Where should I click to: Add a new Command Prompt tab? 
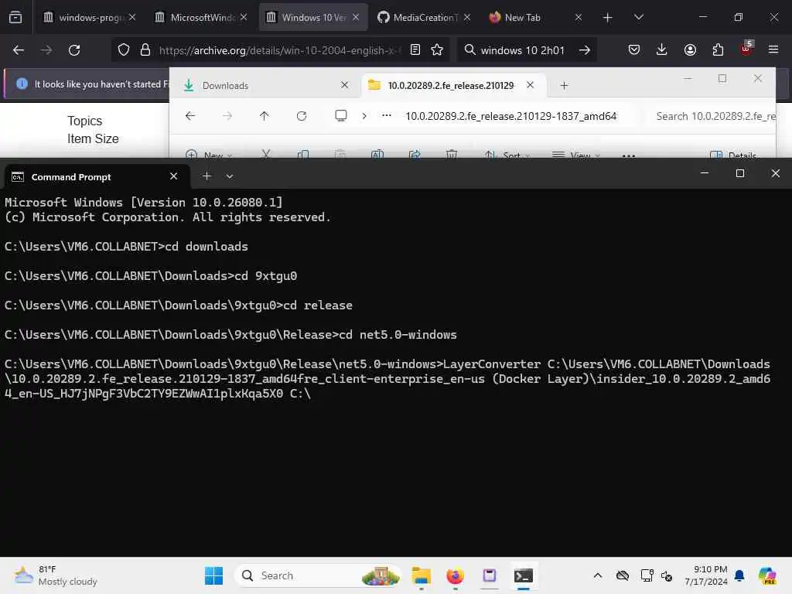pos(207,176)
